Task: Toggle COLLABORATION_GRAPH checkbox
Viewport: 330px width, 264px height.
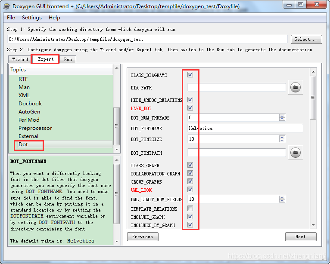Action: [190, 173]
